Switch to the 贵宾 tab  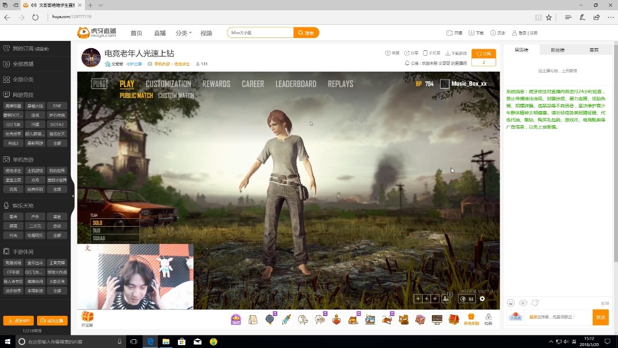pyautogui.click(x=594, y=50)
